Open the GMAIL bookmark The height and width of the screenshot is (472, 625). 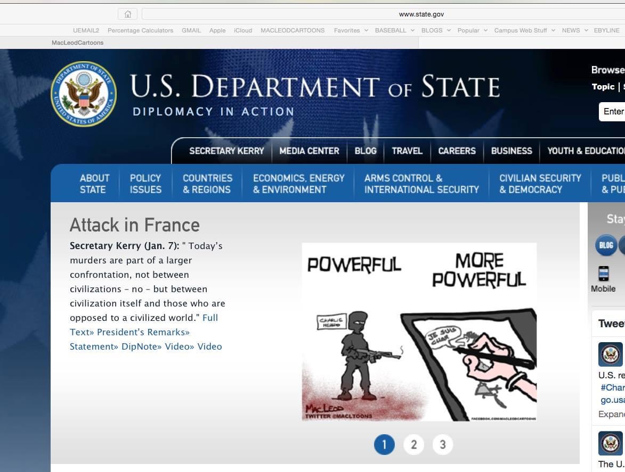point(191,30)
